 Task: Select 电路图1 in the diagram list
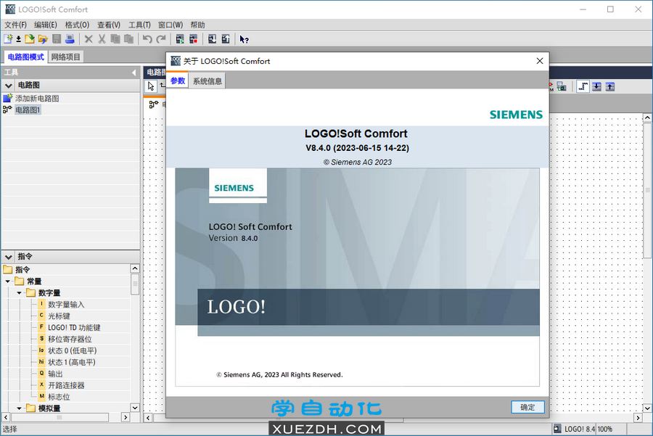28,110
